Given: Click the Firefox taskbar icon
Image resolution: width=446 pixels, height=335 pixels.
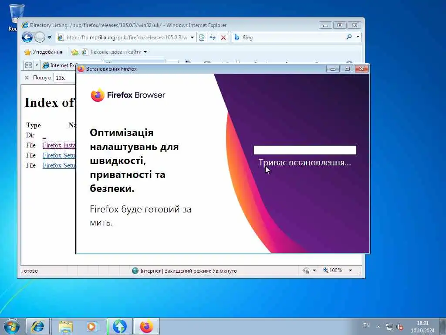Looking at the screenshot, I should click(146, 326).
